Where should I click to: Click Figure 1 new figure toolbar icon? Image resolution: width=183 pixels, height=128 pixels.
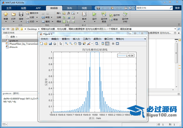pyautogui.click(x=41, y=44)
